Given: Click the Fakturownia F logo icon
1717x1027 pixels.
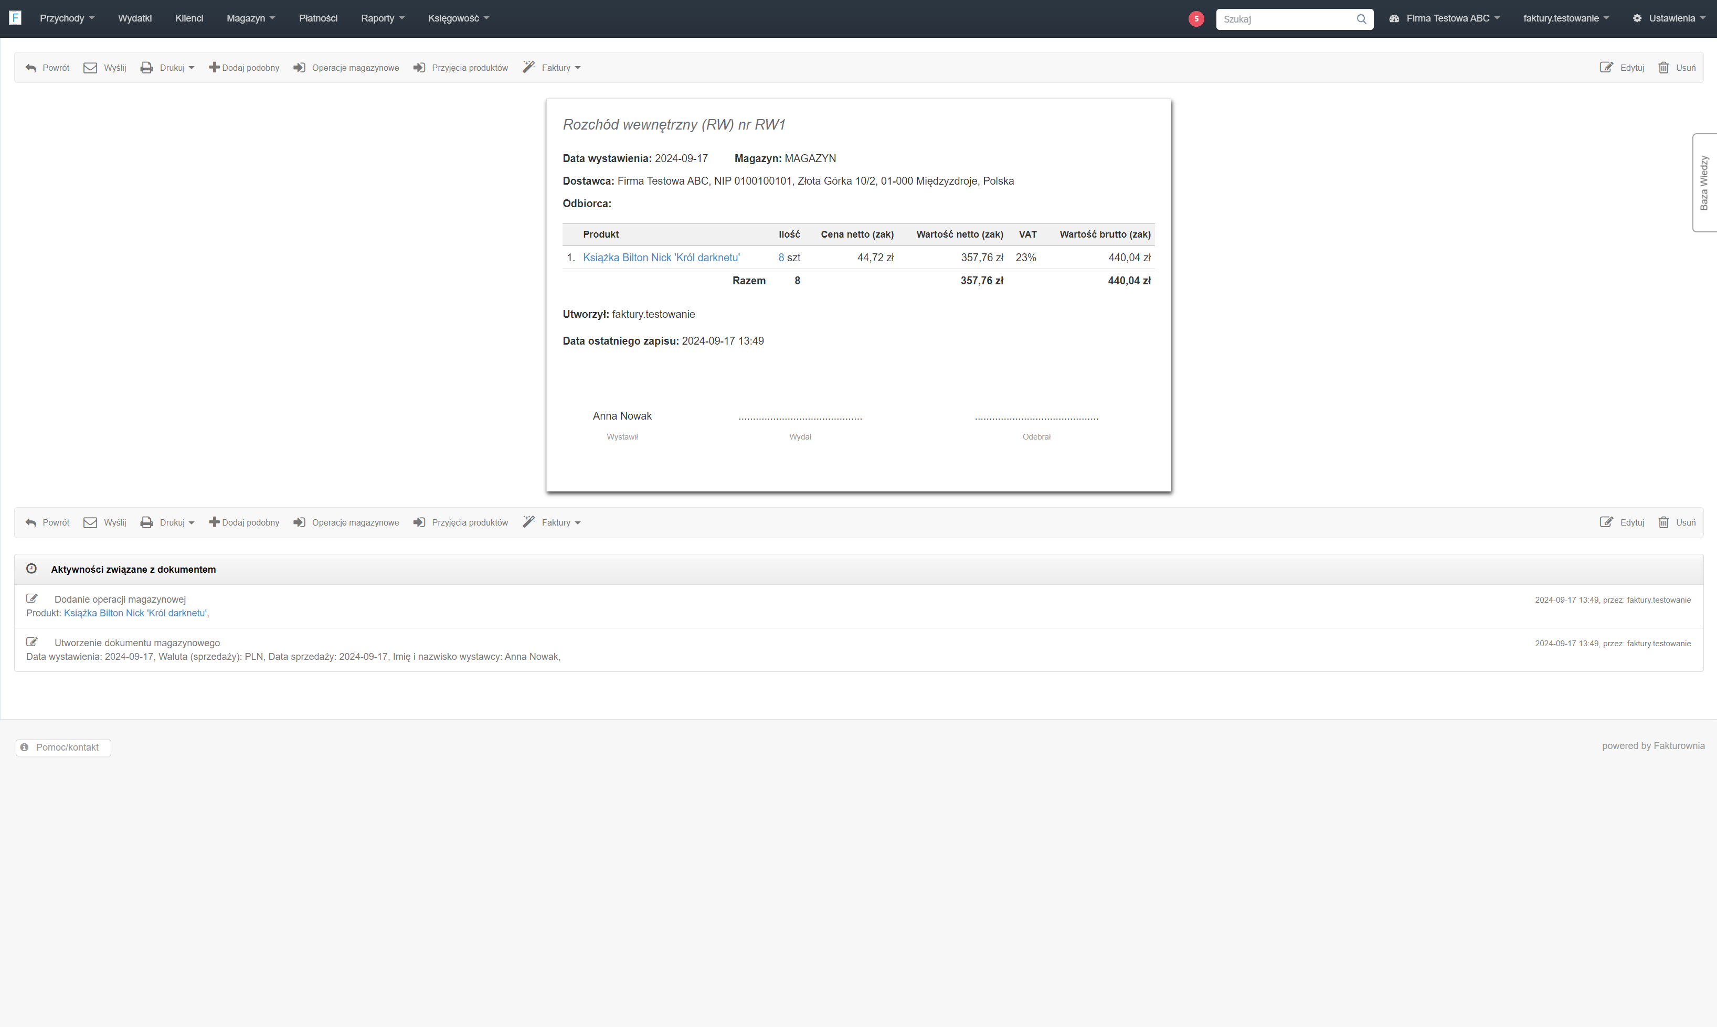Looking at the screenshot, I should [x=15, y=18].
